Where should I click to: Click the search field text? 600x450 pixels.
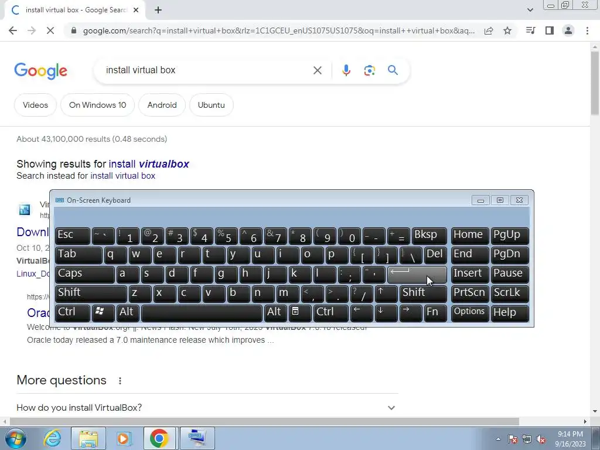click(x=141, y=70)
